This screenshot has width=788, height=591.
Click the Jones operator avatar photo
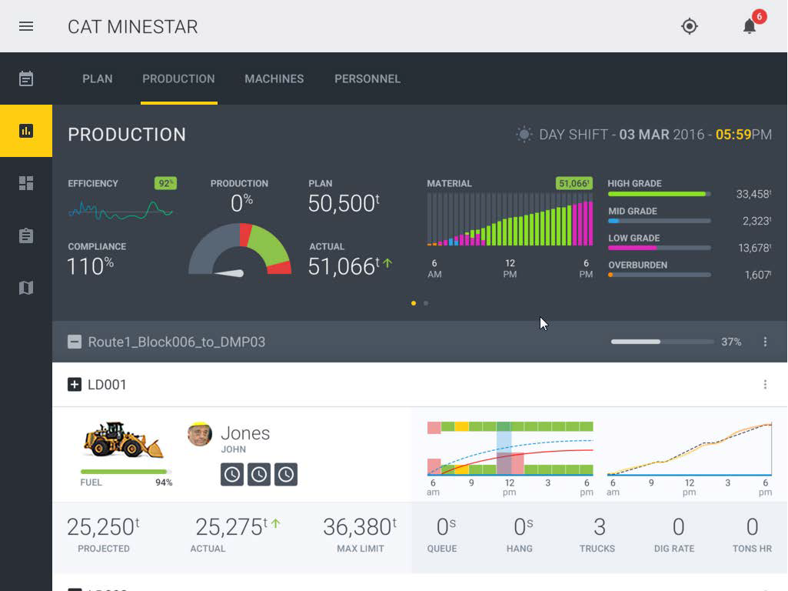coord(200,434)
